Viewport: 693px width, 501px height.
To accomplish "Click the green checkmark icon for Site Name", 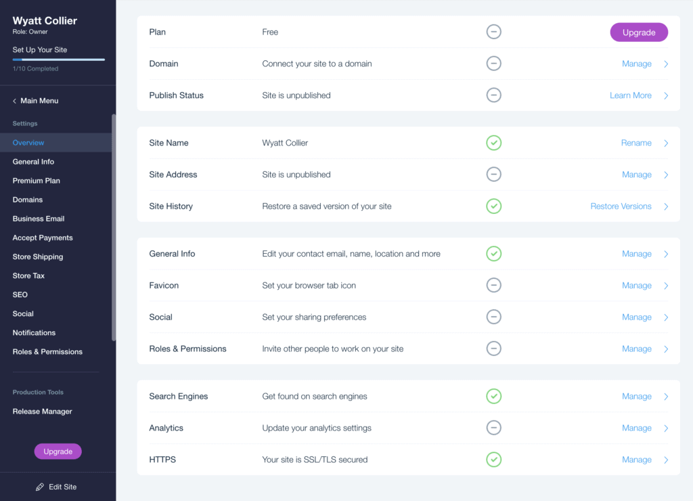I will 493,143.
